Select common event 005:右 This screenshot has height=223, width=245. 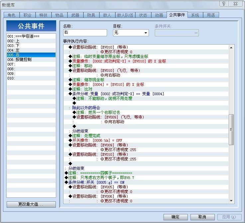pos(31,55)
